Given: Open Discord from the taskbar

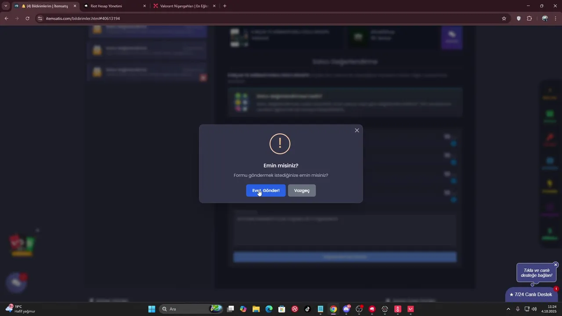Looking at the screenshot, I should point(346,309).
